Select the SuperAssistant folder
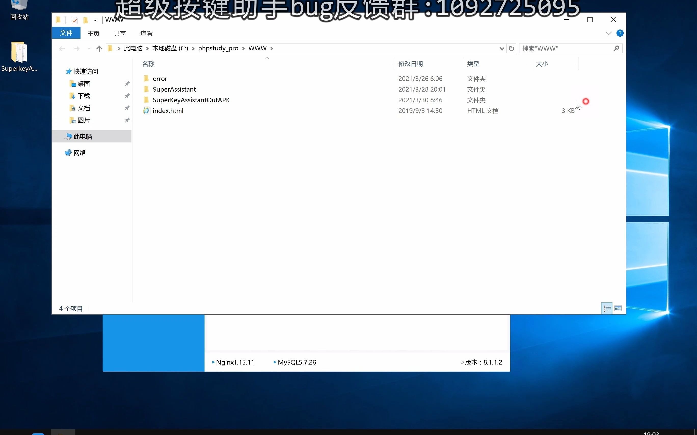The image size is (697, 435). click(174, 89)
